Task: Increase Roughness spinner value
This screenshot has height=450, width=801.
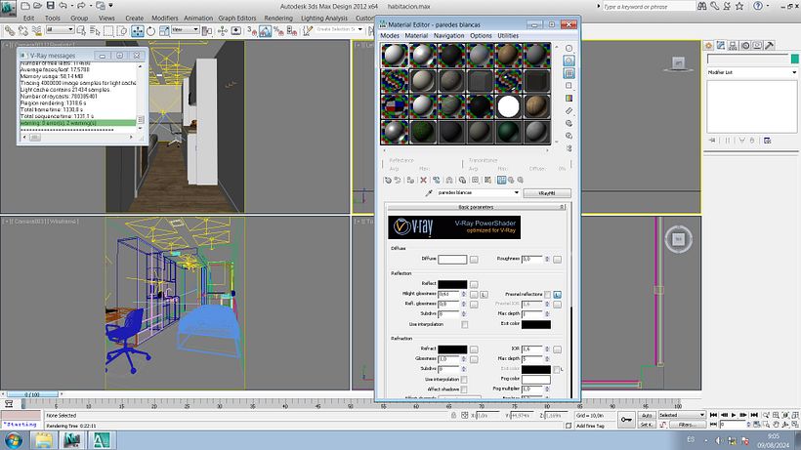Action: coord(547,258)
